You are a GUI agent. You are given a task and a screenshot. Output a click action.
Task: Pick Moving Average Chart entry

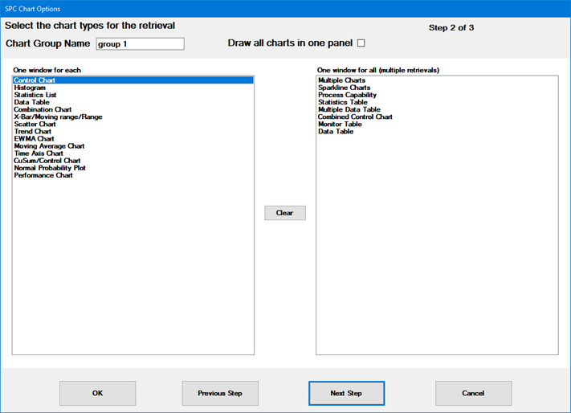click(x=49, y=146)
